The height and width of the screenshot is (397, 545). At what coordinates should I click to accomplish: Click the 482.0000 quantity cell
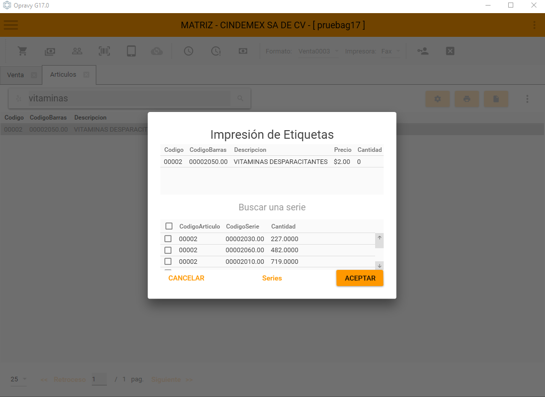(x=284, y=250)
